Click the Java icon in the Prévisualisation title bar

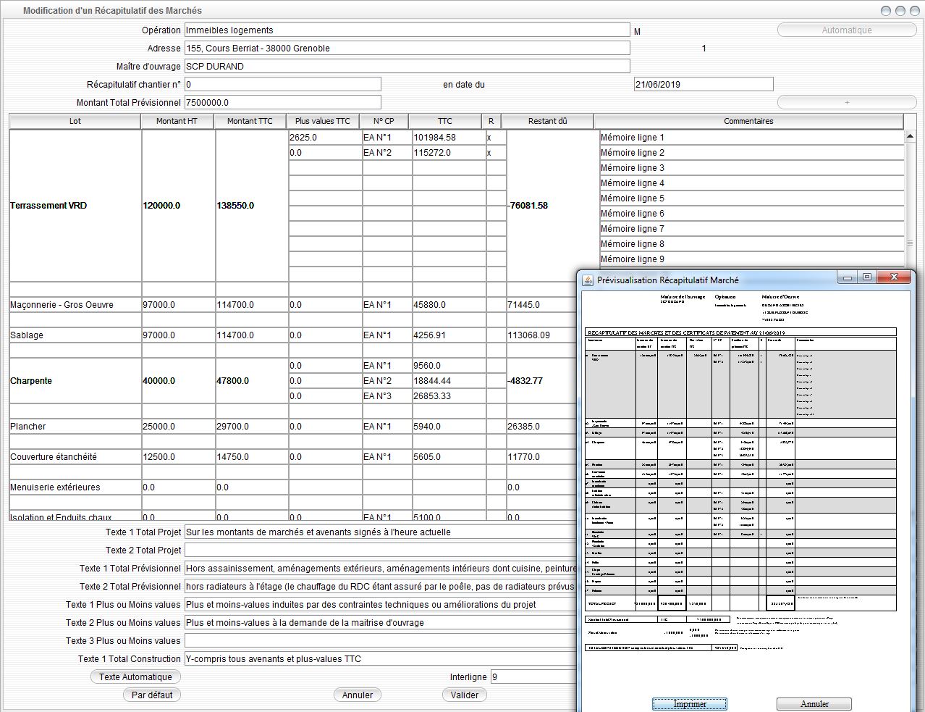[587, 280]
